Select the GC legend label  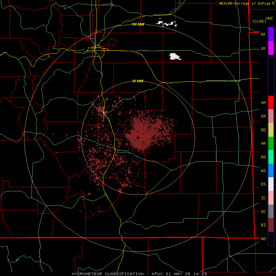click(x=263, y=211)
